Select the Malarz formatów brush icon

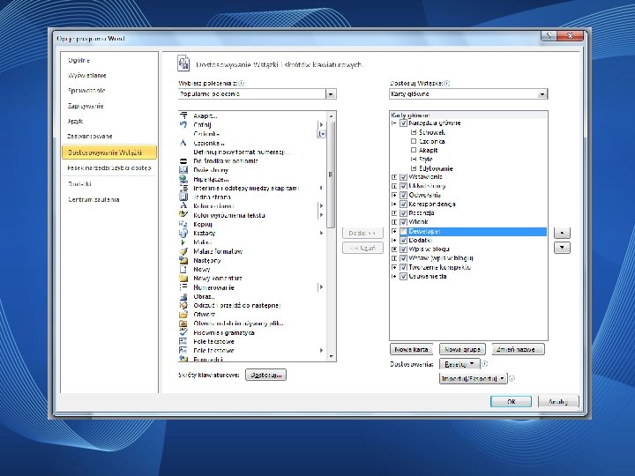pos(183,251)
